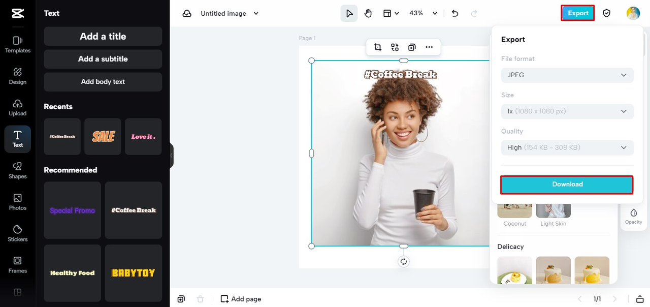Click the CapCut logo icon
The image size is (650, 307).
pyautogui.click(x=18, y=13)
